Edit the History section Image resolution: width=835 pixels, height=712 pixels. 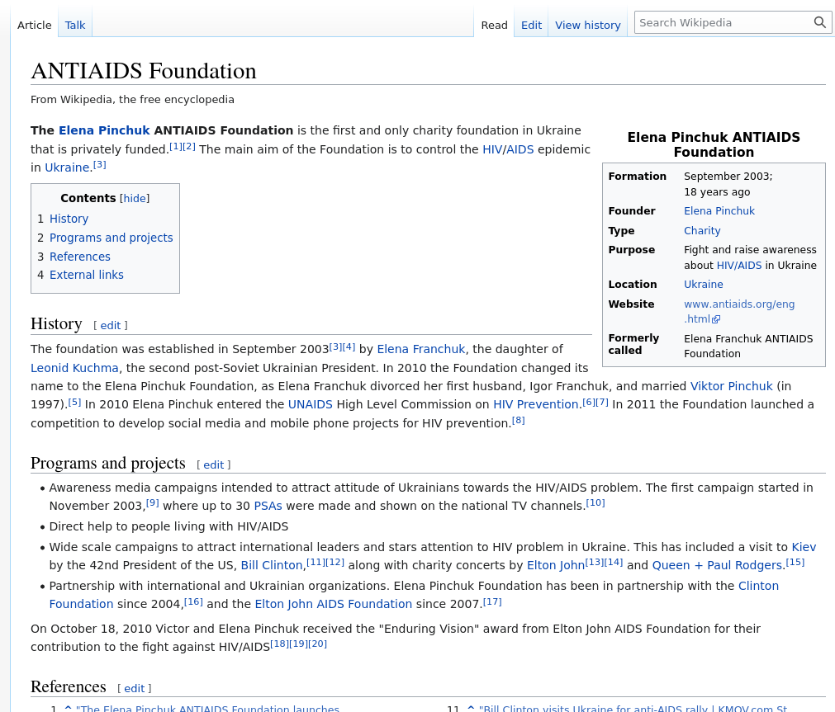[x=111, y=326]
